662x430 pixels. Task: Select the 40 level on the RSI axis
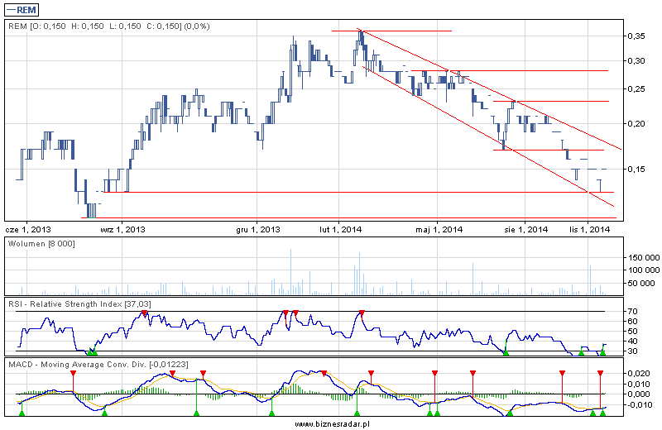coord(632,342)
